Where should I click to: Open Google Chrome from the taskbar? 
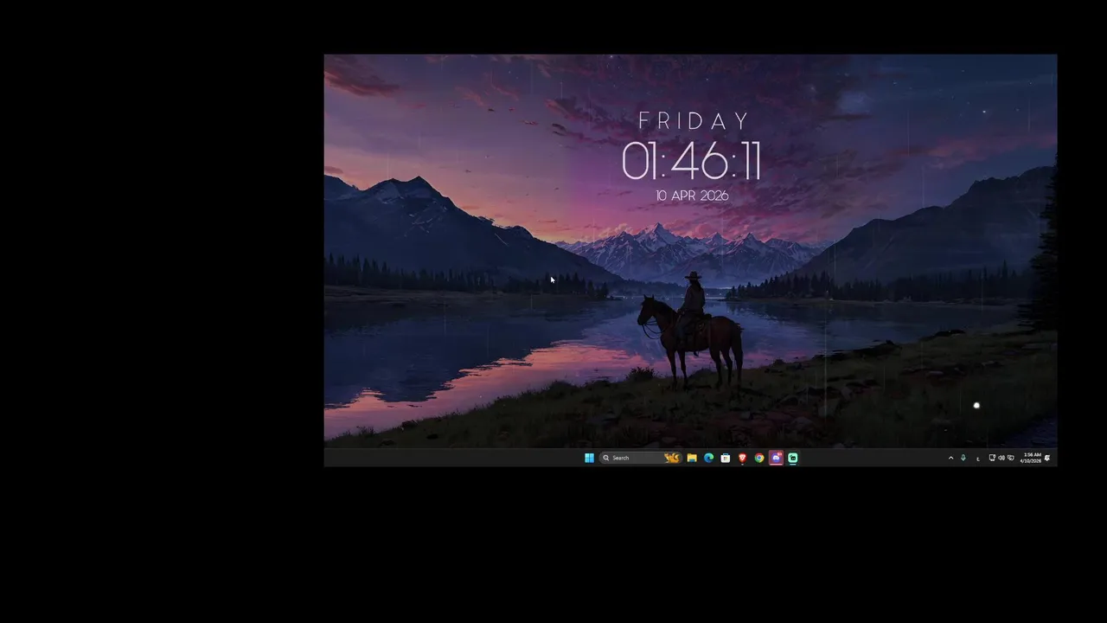pos(759,458)
